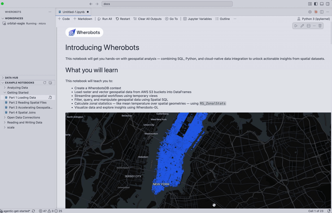Run All notebook cells
Image resolution: width=332 pixels, height=213 pixels.
[x=105, y=19]
